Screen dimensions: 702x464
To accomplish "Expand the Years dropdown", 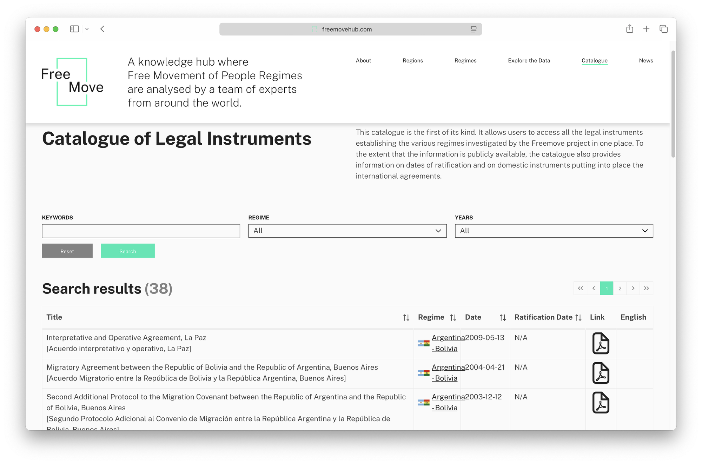I will pyautogui.click(x=554, y=231).
